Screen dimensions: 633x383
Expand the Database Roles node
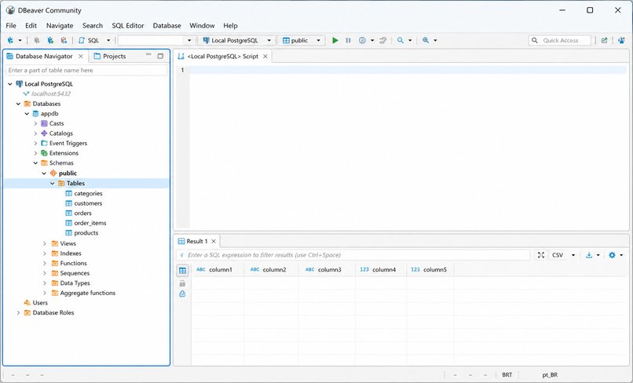18,313
